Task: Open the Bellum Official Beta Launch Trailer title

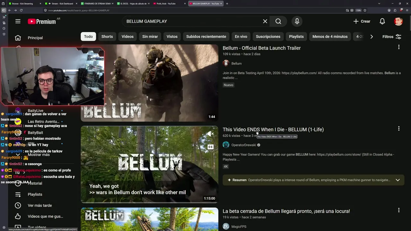Action: coord(262,48)
